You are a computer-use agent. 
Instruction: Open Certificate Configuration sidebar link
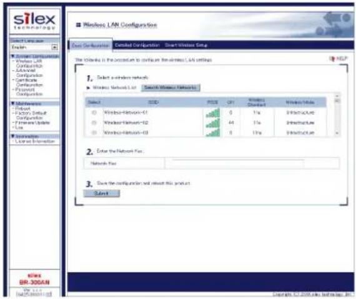29,83
